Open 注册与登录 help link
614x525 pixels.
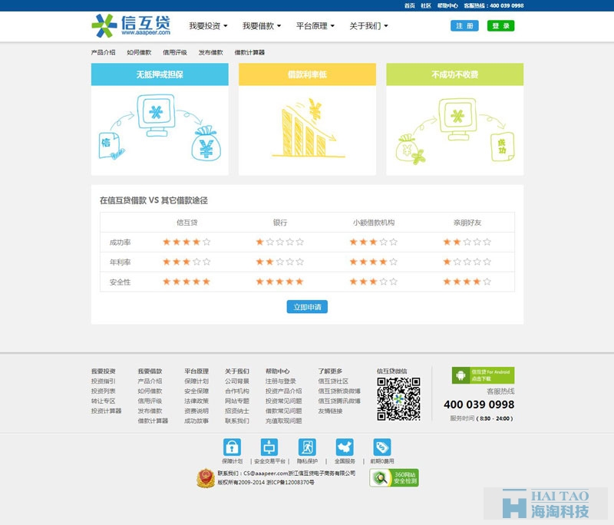281,381
